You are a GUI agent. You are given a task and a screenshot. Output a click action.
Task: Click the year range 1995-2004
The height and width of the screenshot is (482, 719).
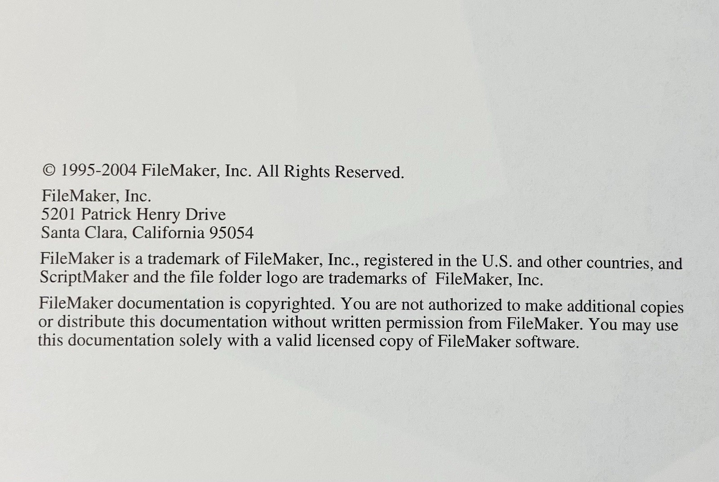(98, 170)
